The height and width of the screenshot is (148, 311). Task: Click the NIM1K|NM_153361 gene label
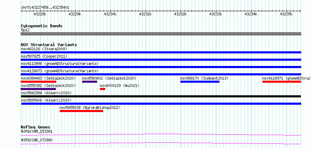(x=37, y=131)
